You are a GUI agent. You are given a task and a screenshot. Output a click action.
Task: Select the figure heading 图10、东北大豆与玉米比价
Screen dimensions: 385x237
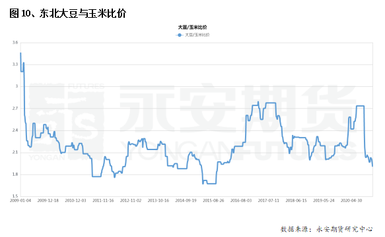tap(68, 13)
